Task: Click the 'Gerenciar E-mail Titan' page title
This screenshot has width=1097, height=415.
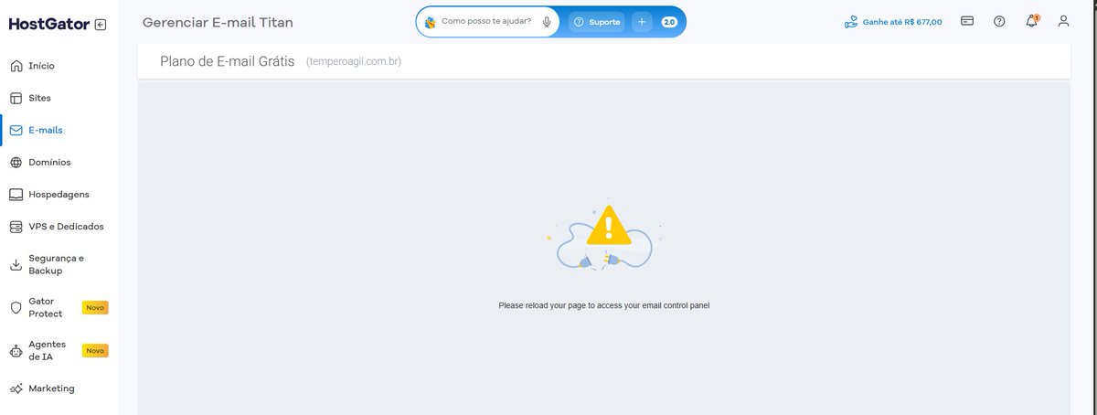Action: coord(218,22)
